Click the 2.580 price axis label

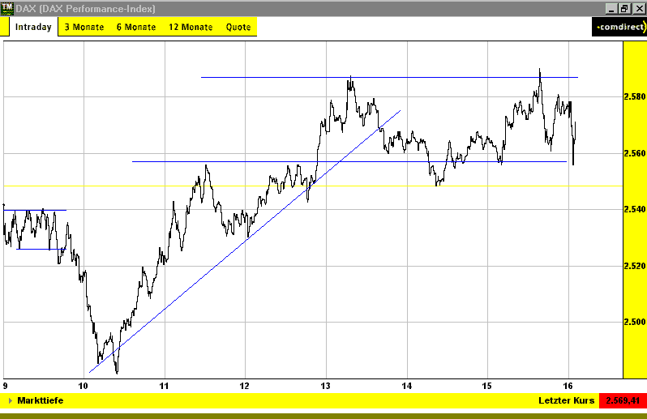point(635,97)
